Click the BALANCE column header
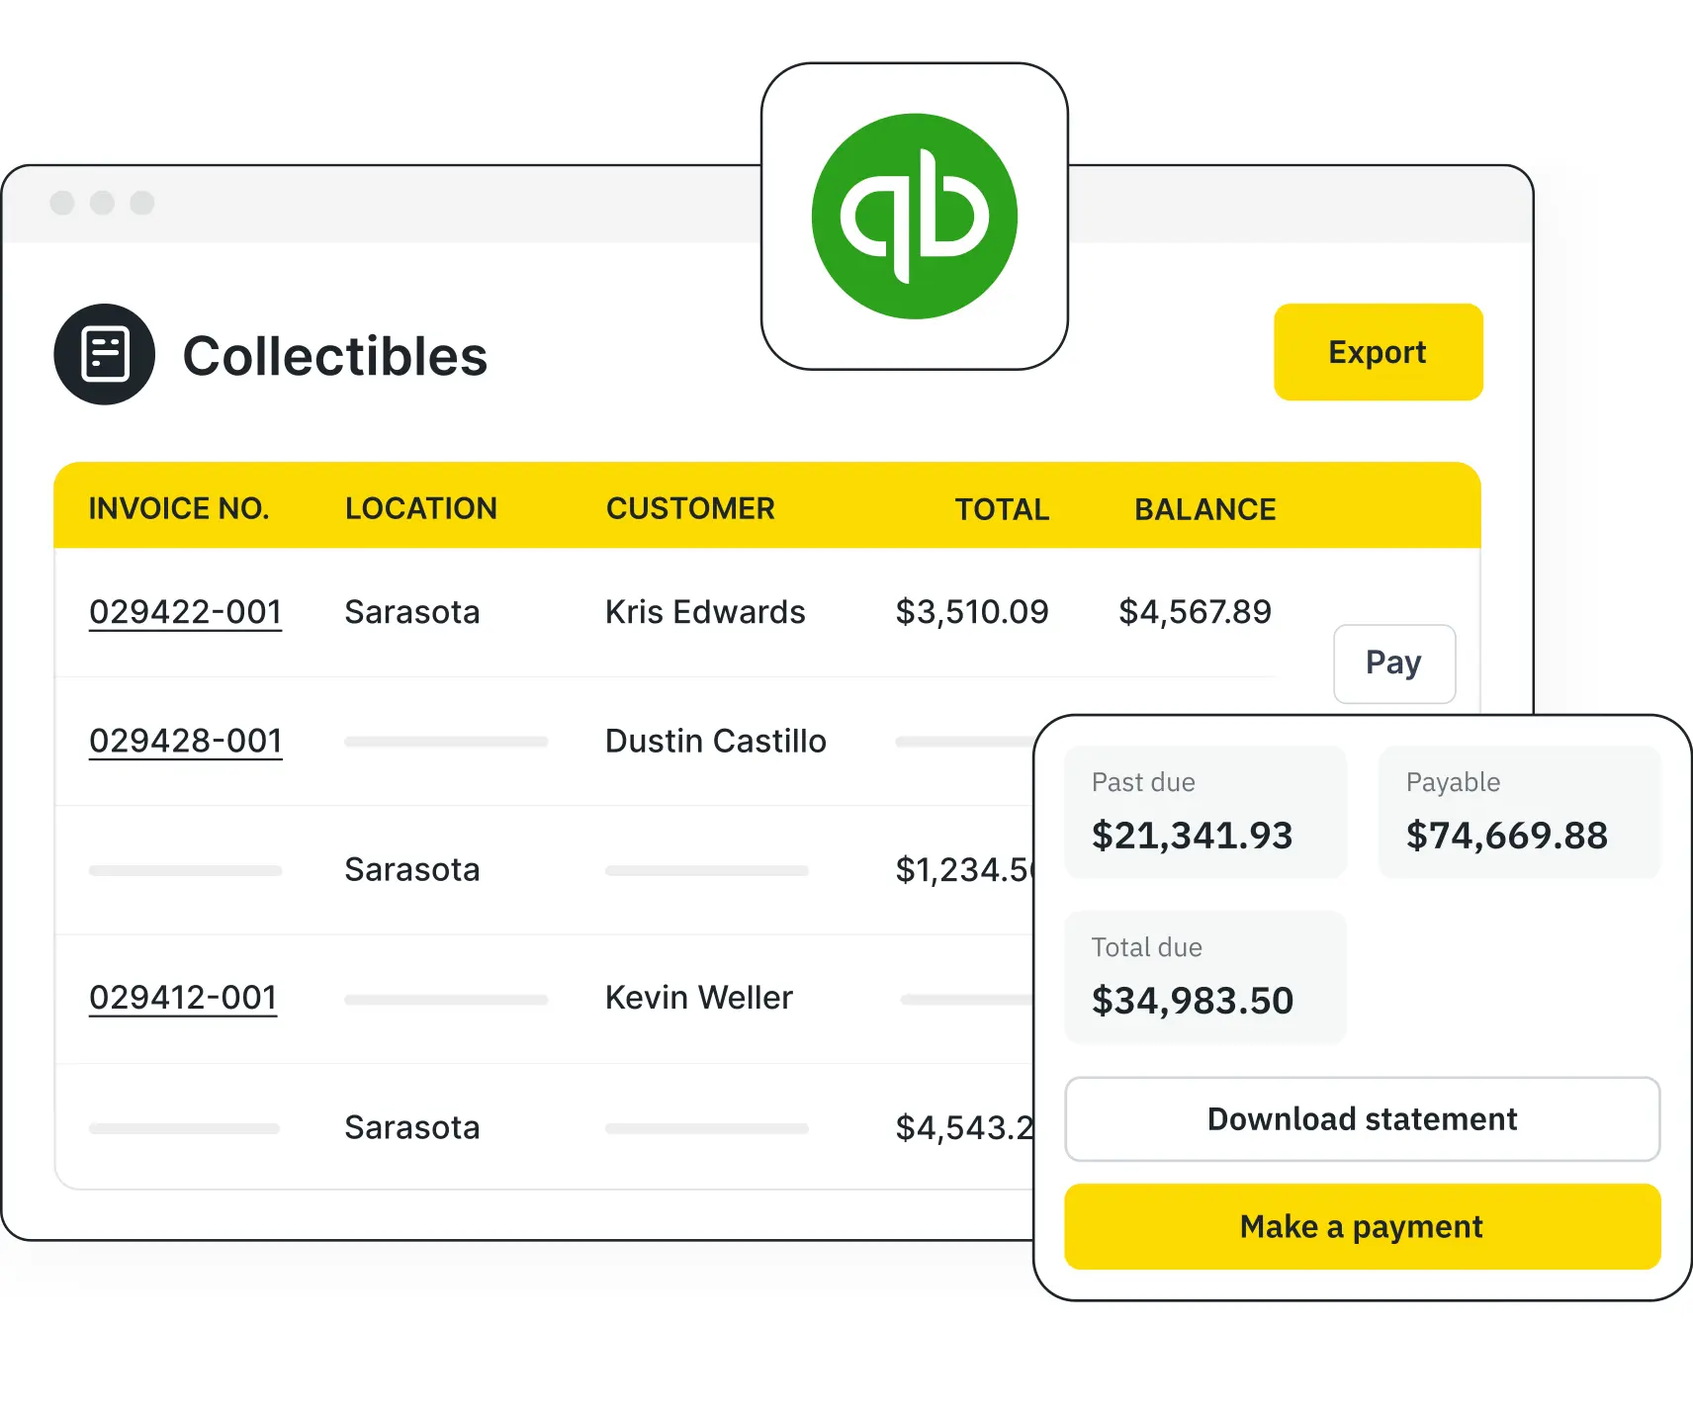 [1204, 508]
